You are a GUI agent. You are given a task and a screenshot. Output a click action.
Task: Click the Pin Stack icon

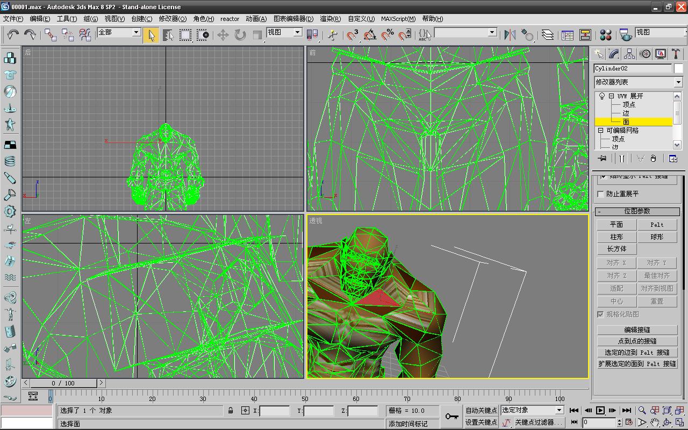pos(602,159)
